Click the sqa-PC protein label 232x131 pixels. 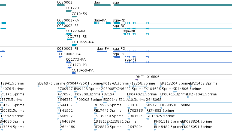[x=119, y=54]
